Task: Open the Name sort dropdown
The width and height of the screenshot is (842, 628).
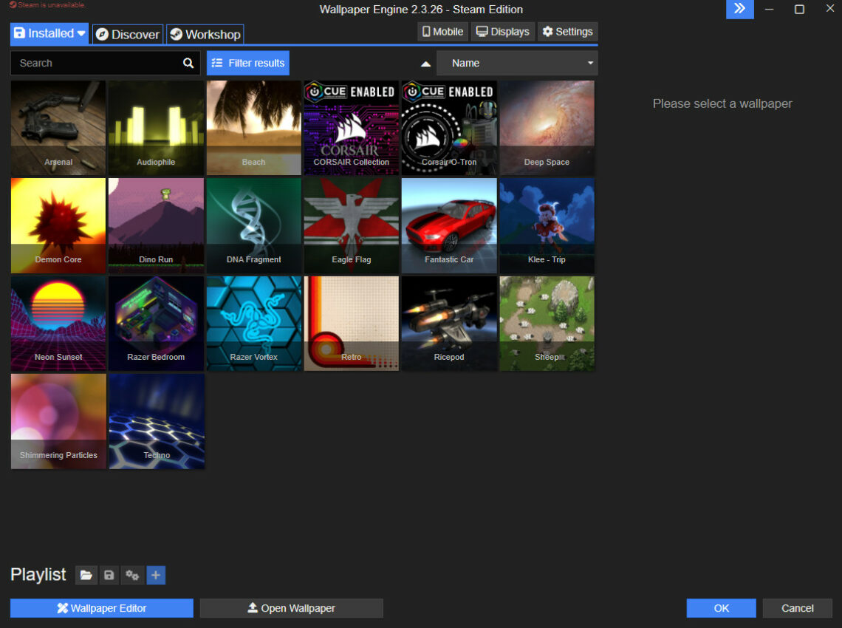Action: (517, 63)
